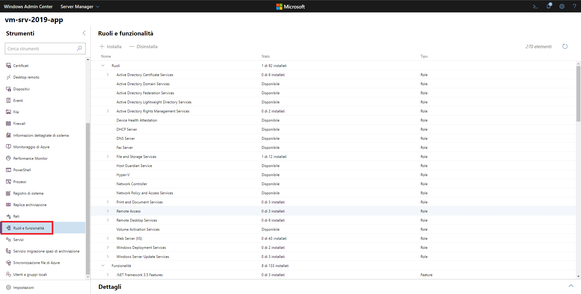Expand Windows Server Update Services
Viewport: 581px width, 294px height.
tap(108, 256)
